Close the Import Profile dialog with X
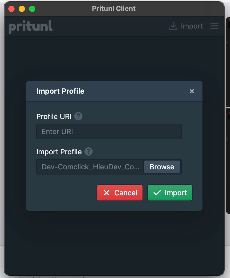Image resolution: width=230 pixels, height=278 pixels. click(192, 91)
